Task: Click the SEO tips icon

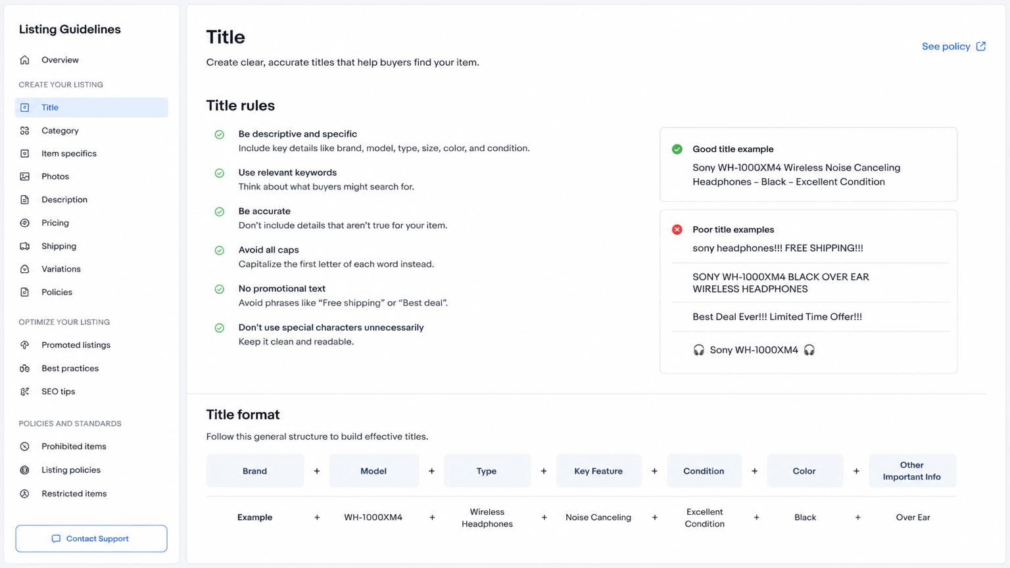Action: [25, 391]
